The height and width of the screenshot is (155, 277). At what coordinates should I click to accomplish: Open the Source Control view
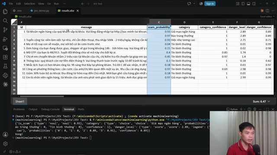tap(5, 30)
